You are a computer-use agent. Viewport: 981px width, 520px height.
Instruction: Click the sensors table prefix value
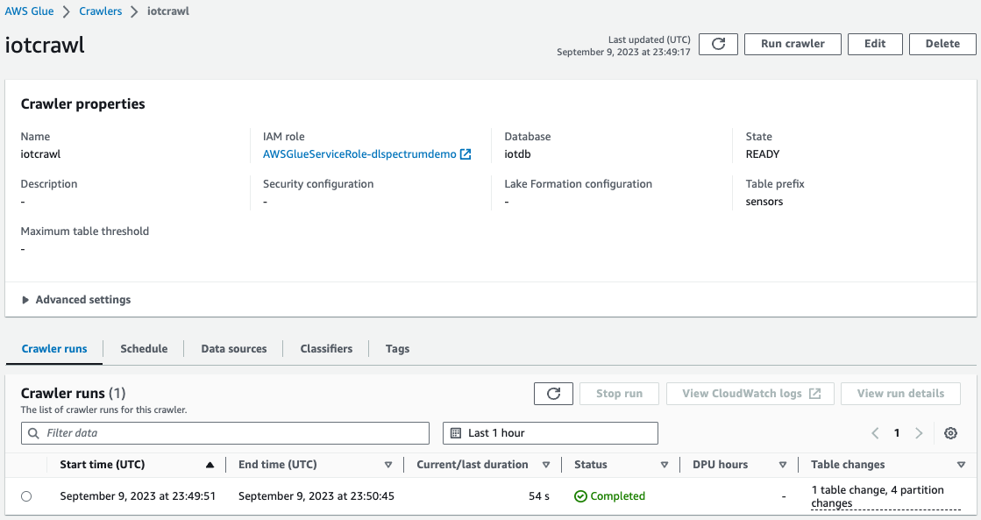coord(764,202)
